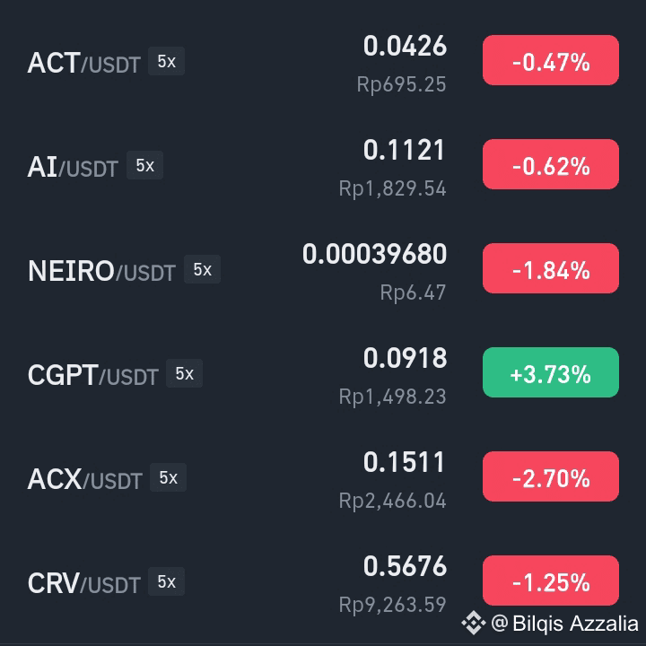Viewport: 646px width, 646px height.
Task: Click the -2.70% change badge
Action: 550,476
